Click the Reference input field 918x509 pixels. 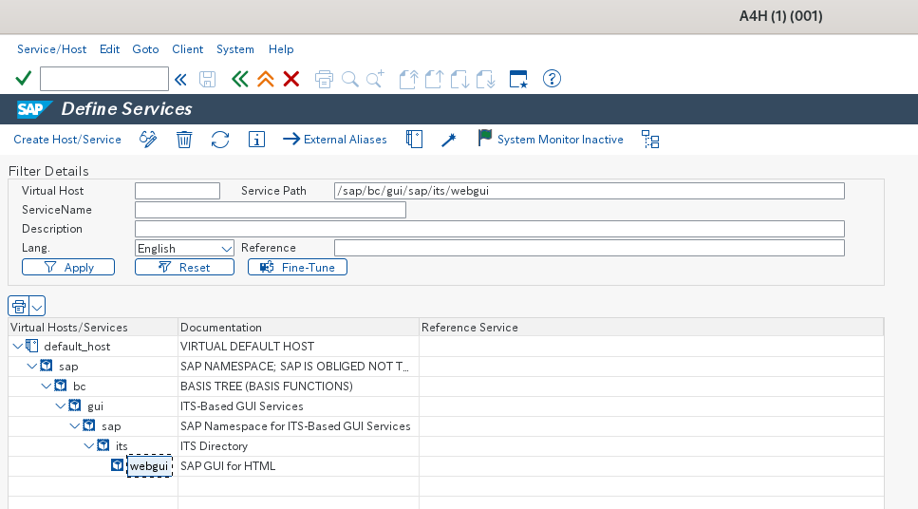(589, 248)
